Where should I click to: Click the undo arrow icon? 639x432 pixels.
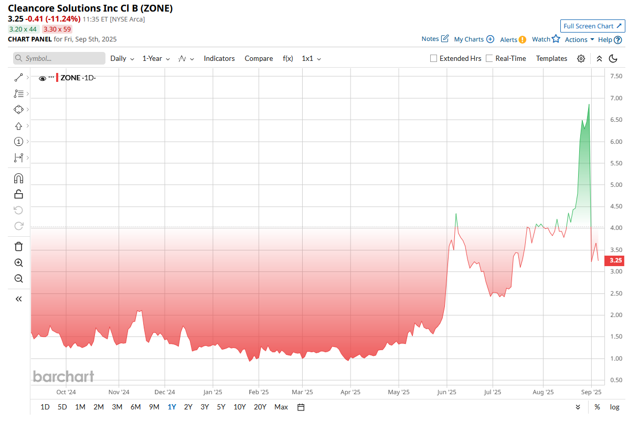pos(18,210)
